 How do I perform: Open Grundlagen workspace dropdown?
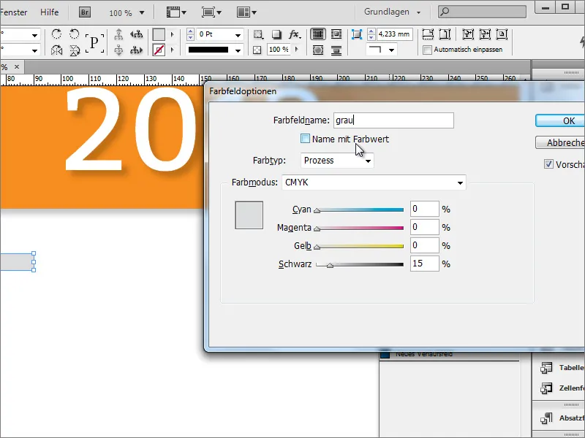coord(392,12)
